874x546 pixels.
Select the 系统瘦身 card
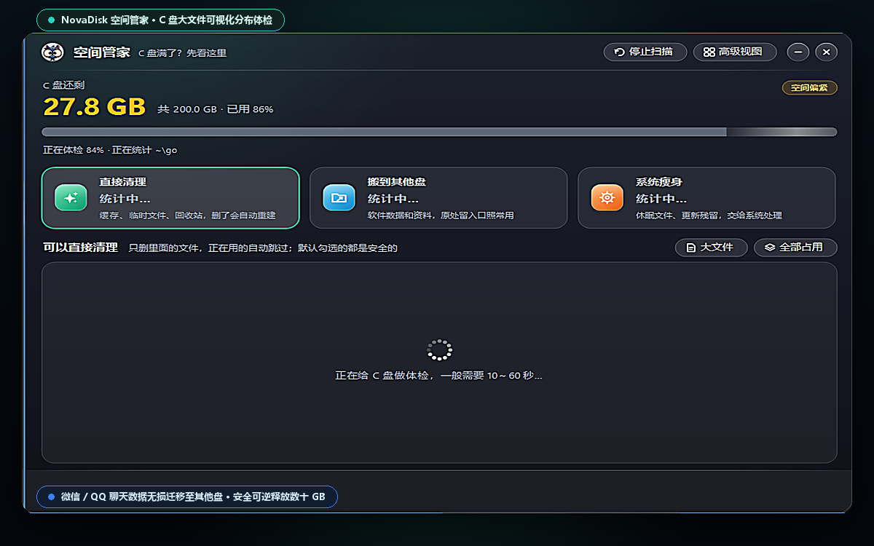[x=706, y=198]
